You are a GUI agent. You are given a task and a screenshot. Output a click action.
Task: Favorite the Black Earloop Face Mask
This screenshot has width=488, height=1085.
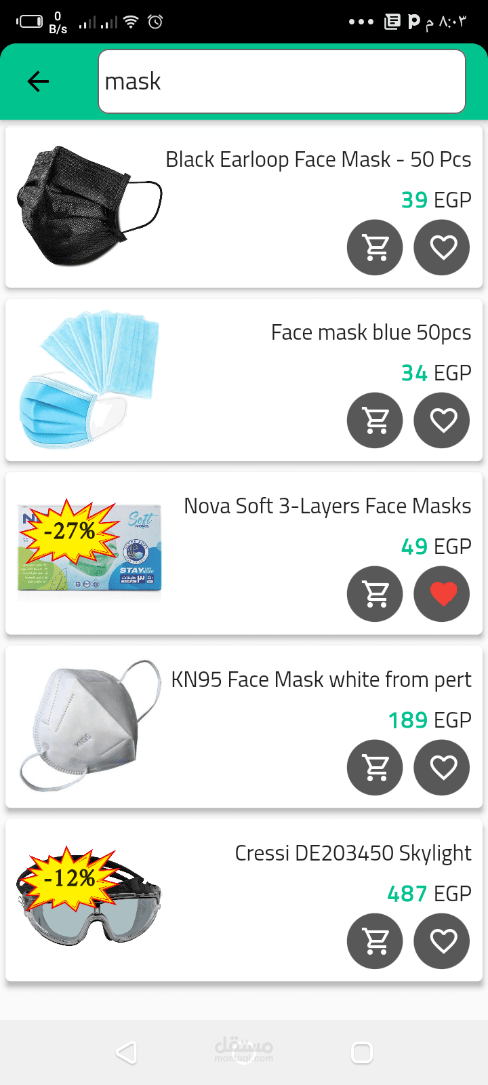click(442, 248)
